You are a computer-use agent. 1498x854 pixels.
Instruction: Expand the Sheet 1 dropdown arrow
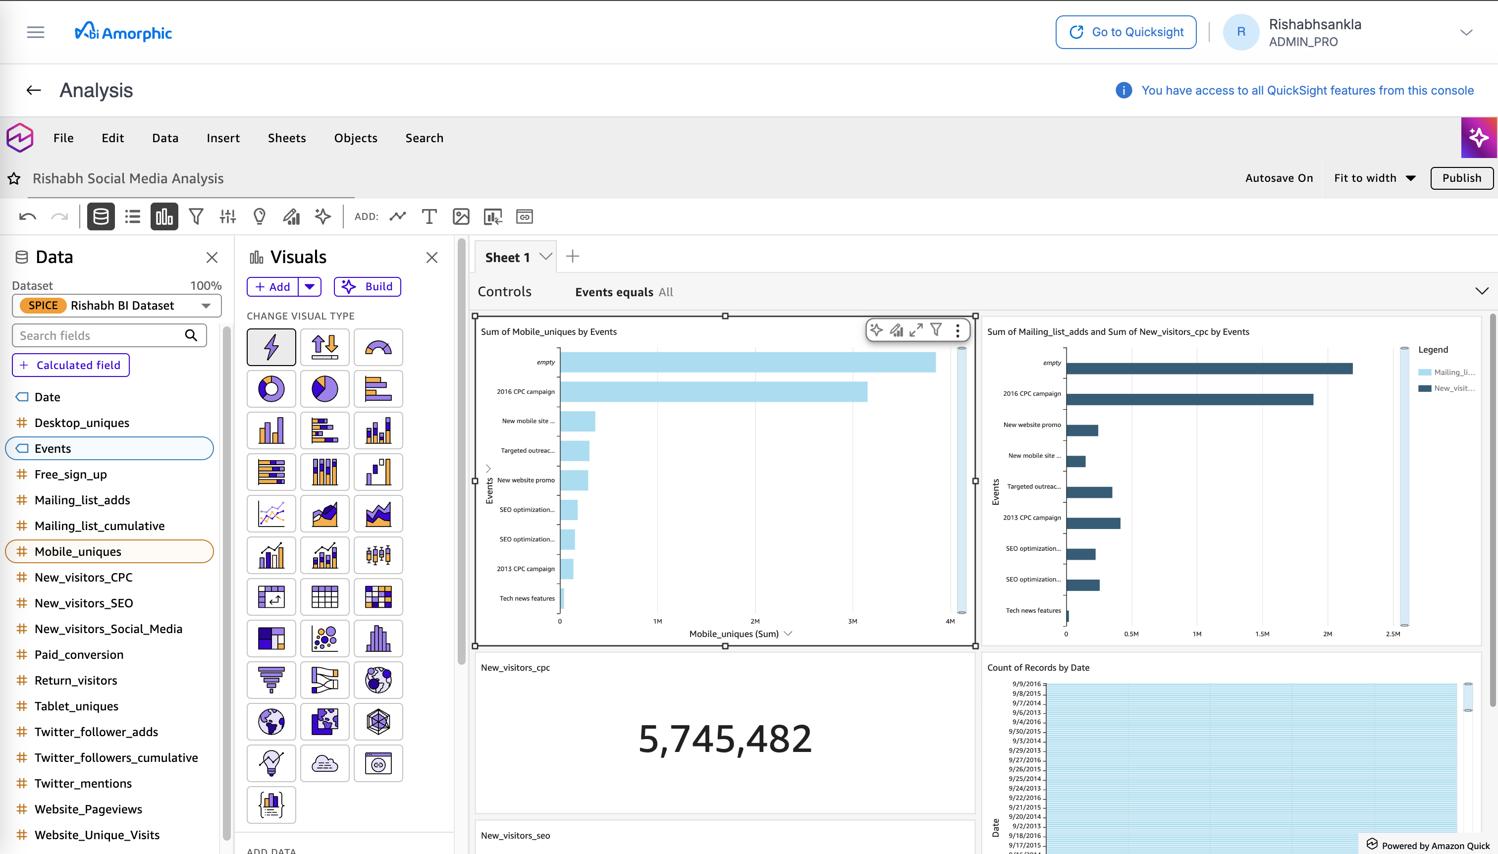click(545, 256)
